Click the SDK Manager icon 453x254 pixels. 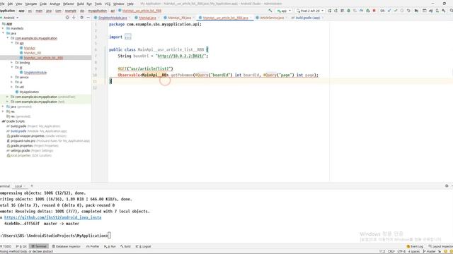[x=444, y=11]
